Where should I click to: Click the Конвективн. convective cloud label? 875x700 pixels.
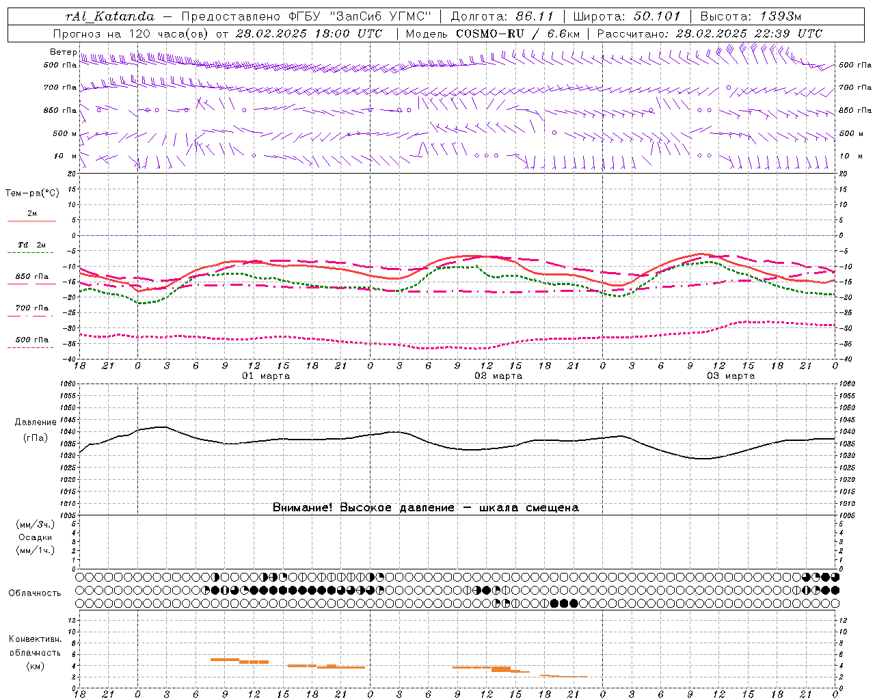(x=36, y=639)
